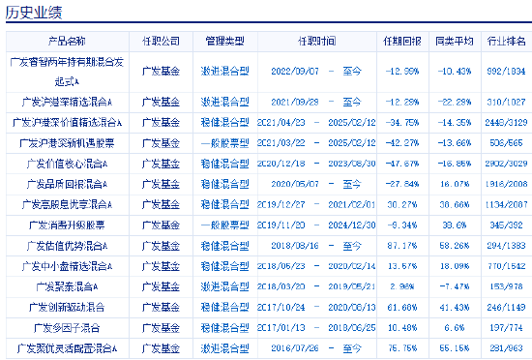Click 广发基金 in the 广发创新驱动混合 row
Viewport: 532px width, 360px height.
pos(161,307)
